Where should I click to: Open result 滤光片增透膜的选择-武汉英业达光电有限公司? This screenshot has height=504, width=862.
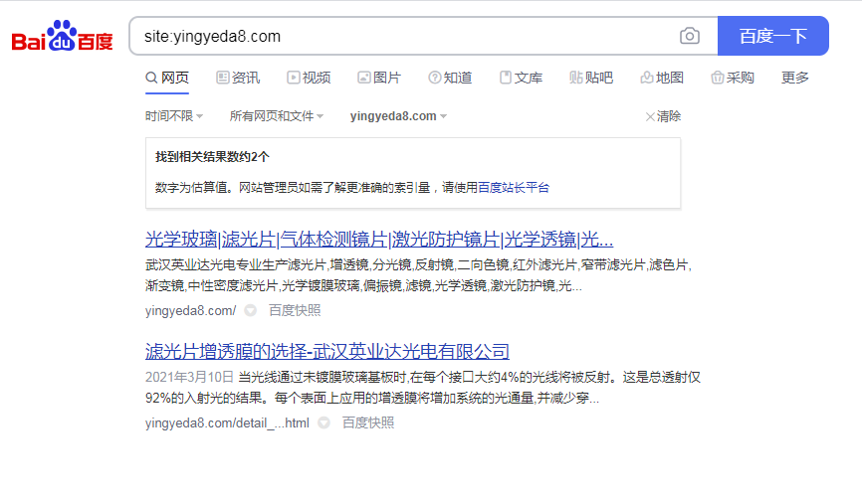coord(327,351)
